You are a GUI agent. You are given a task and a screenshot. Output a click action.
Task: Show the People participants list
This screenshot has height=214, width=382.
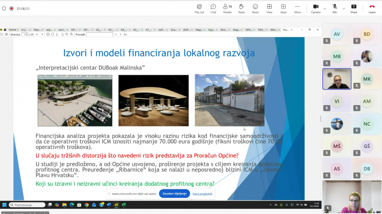click(227, 8)
